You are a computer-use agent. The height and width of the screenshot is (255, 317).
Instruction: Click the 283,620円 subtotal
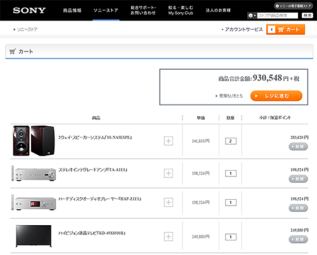pos(299,138)
